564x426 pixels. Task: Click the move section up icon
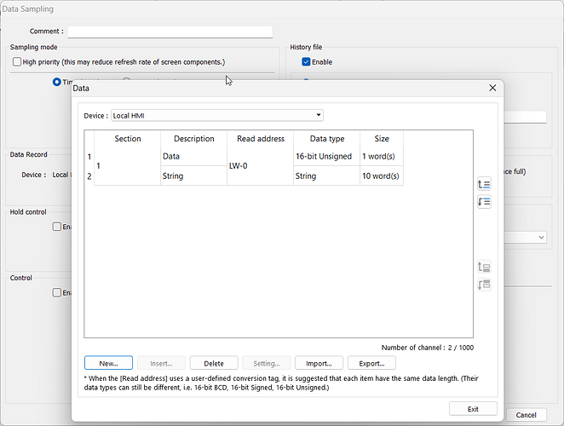tap(484, 267)
